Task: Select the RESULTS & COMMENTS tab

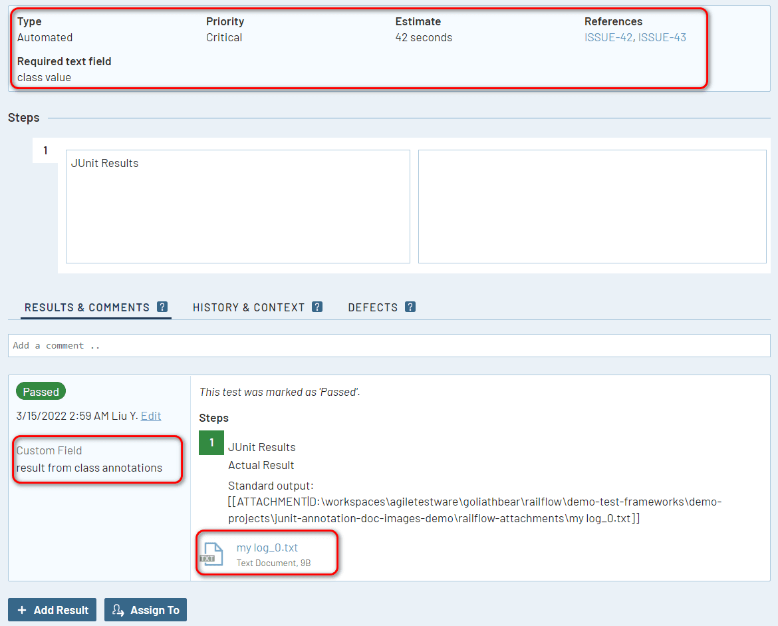Action: pyautogui.click(x=86, y=307)
